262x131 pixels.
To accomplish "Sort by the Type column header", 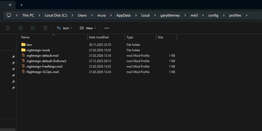I will tap(130, 37).
